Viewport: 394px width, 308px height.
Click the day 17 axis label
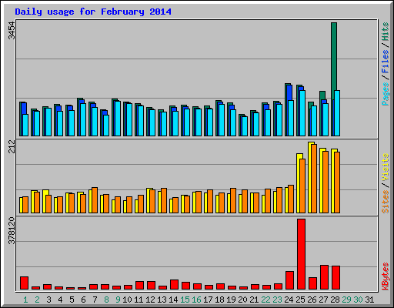(x=208, y=300)
